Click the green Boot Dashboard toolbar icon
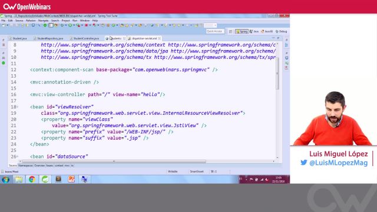 [x=45, y=25]
